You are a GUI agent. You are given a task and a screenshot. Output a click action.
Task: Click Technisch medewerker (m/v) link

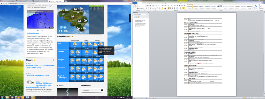tap(37, 76)
